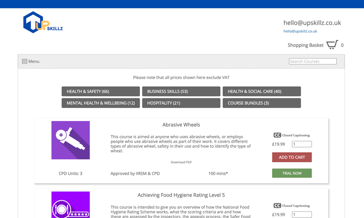This screenshot has height=218, width=364.
Task: Open the Abrasive Wheels course title
Action: click(181, 125)
